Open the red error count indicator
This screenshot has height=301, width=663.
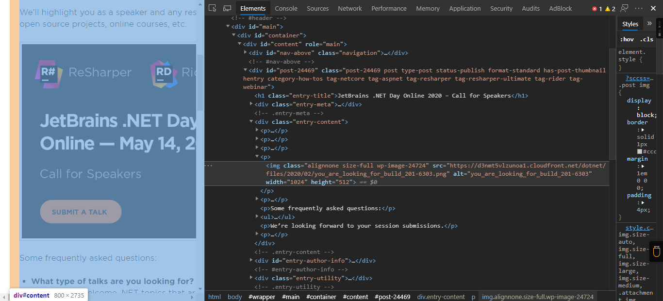(597, 9)
